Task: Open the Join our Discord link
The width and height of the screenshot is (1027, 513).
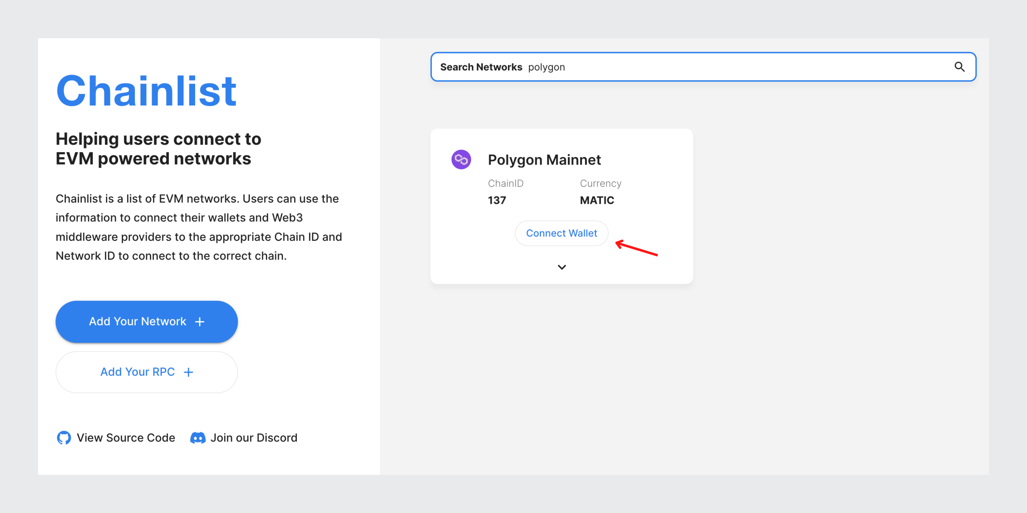Action: tap(244, 438)
